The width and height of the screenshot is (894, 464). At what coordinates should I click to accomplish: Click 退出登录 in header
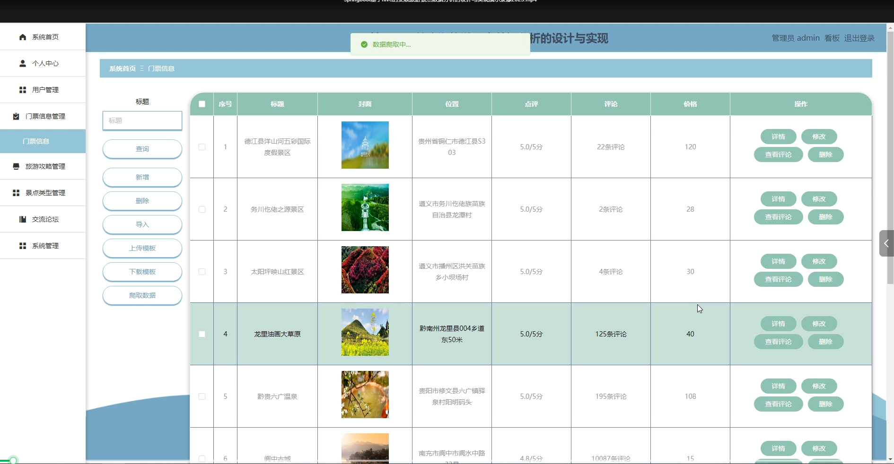coord(859,38)
